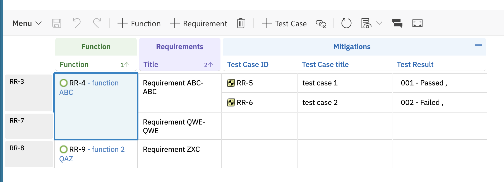Click the Redo arrow icon
Image resolution: width=504 pixels, height=182 pixels.
[97, 23]
